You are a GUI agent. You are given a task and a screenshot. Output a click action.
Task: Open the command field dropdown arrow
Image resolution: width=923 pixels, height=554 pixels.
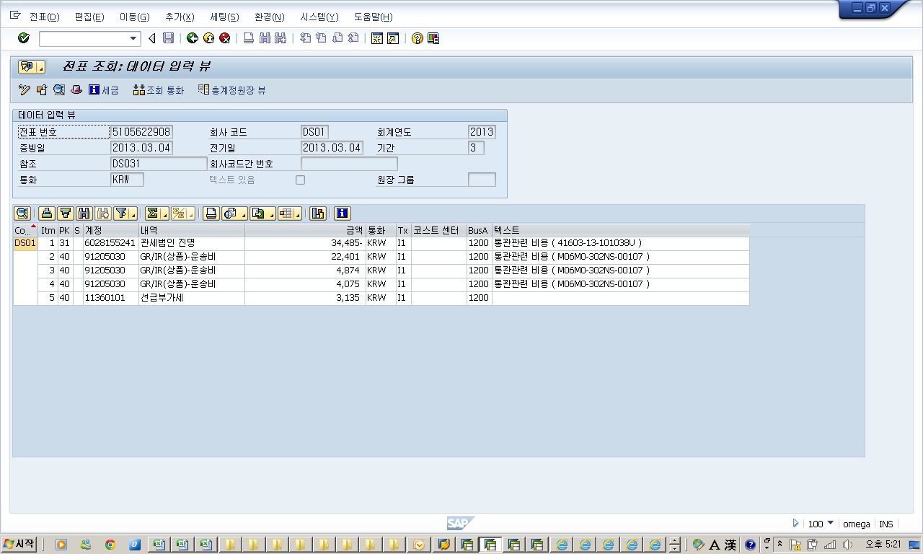click(x=133, y=38)
